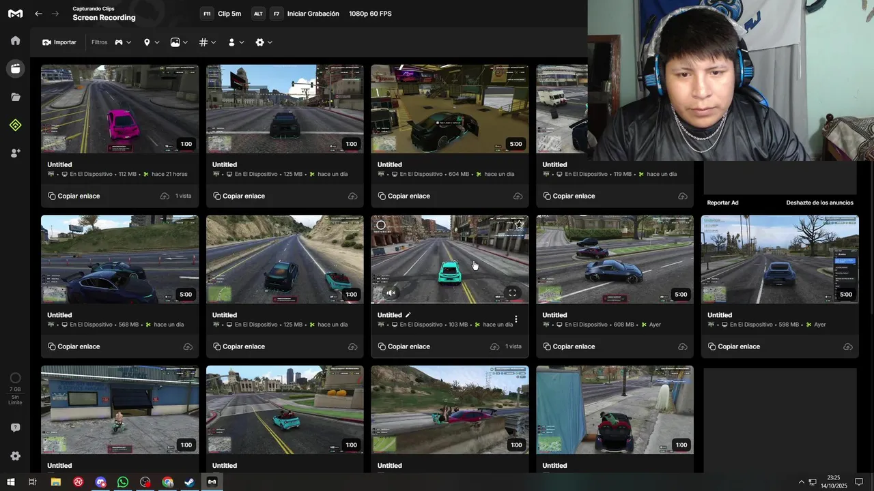Open the 598 MB clip thumbnail

pyautogui.click(x=780, y=259)
